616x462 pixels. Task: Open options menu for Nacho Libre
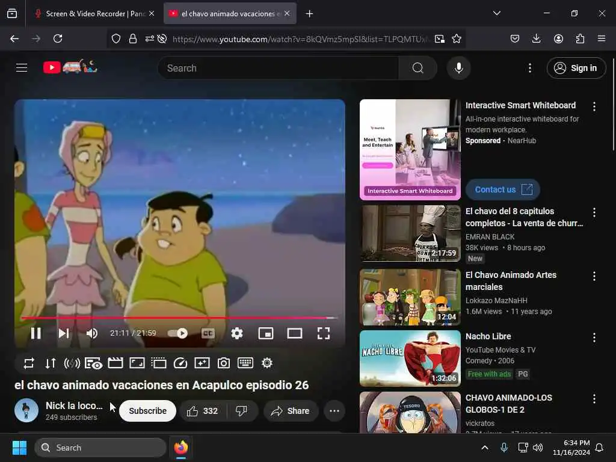(x=594, y=337)
